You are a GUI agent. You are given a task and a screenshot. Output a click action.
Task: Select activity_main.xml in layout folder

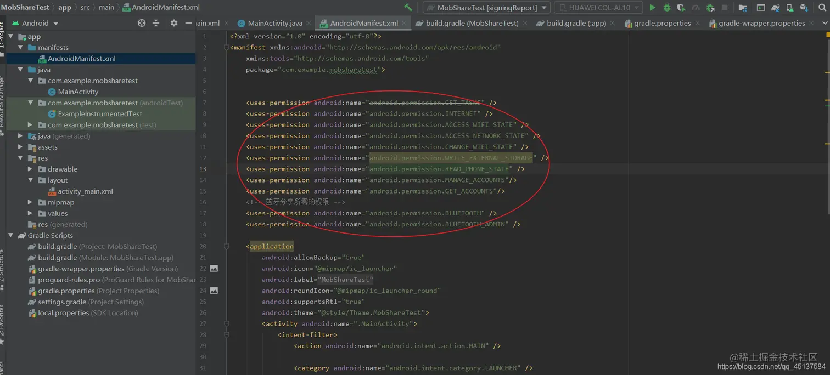coord(85,191)
